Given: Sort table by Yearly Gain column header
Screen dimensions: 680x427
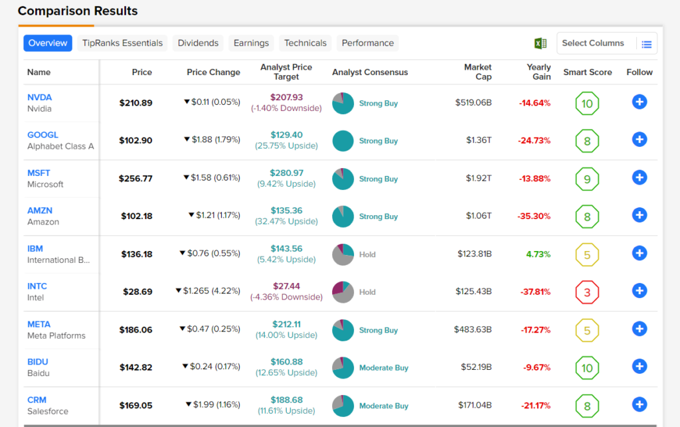Looking at the screenshot, I should click(539, 72).
